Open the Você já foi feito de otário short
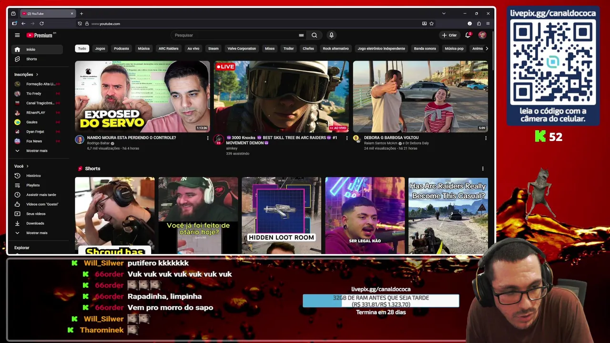Image resolution: width=610 pixels, height=343 pixels. [198, 215]
